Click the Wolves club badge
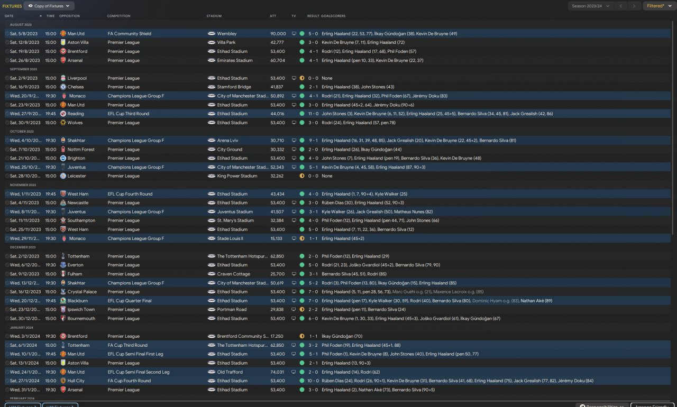 63,123
